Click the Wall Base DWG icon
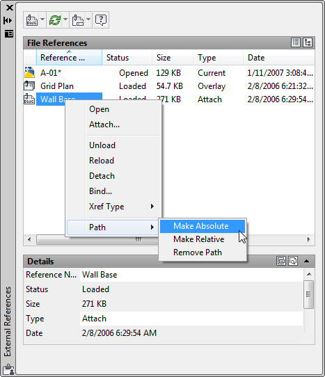The image size is (325, 377). coord(29,99)
